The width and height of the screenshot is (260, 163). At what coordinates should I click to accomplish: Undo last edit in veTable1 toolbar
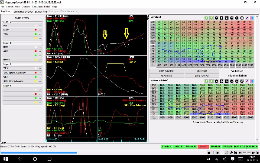coord(206,18)
